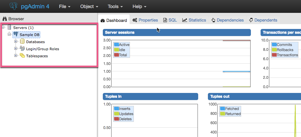Screen dimensions: 301x137
Task: Click the Browser panel title
Action: [x=16, y=19]
